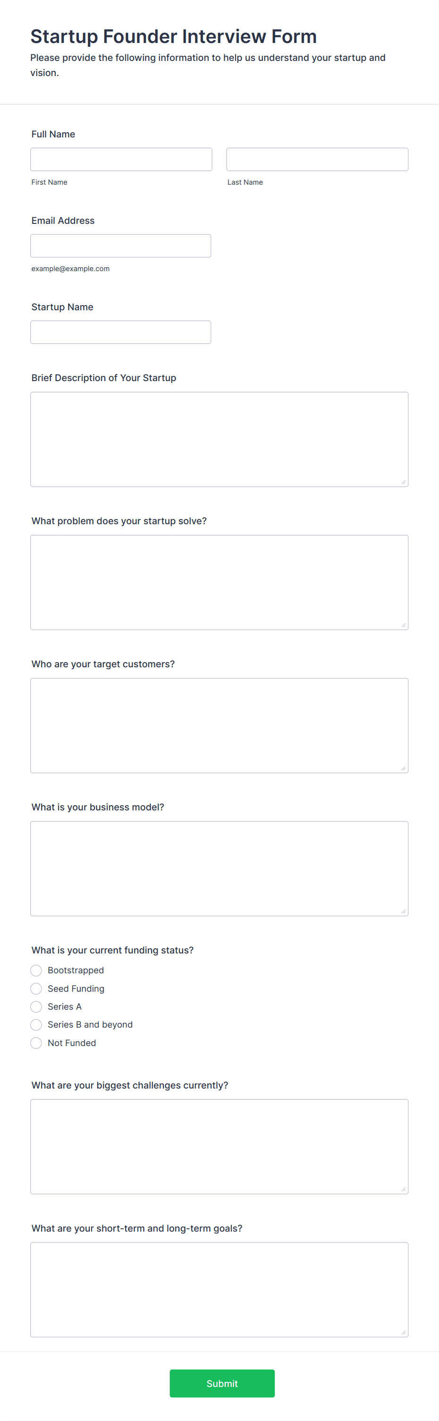Click the Brief Description of Your Startup textarea
The image size is (439, 1421).
[219, 440]
